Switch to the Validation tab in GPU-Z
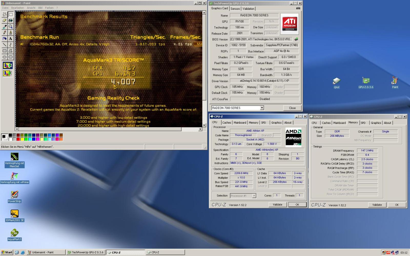Image resolution: width=410 pixels, height=256 pixels. (248, 9)
